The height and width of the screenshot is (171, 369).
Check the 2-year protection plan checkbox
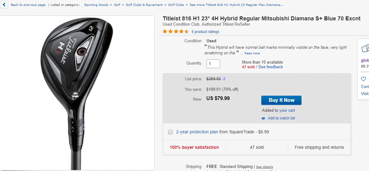(170, 132)
